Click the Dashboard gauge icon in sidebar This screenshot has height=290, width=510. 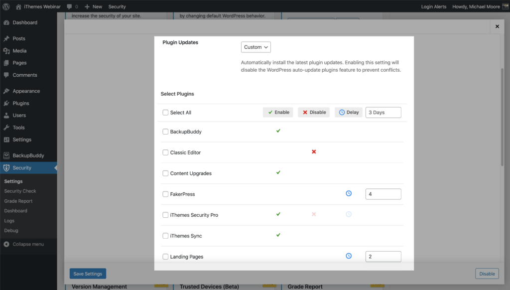[x=6, y=22]
